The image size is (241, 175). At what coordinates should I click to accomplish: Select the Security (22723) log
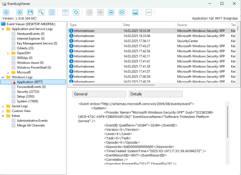click(x=28, y=91)
